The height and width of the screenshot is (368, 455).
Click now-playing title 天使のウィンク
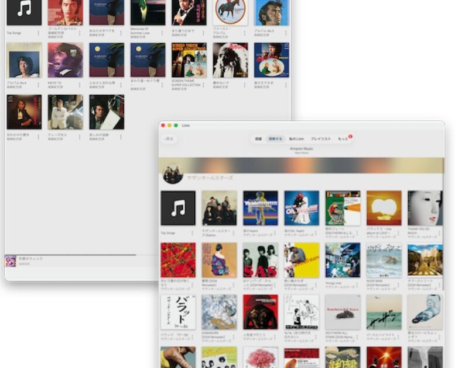coord(31,259)
